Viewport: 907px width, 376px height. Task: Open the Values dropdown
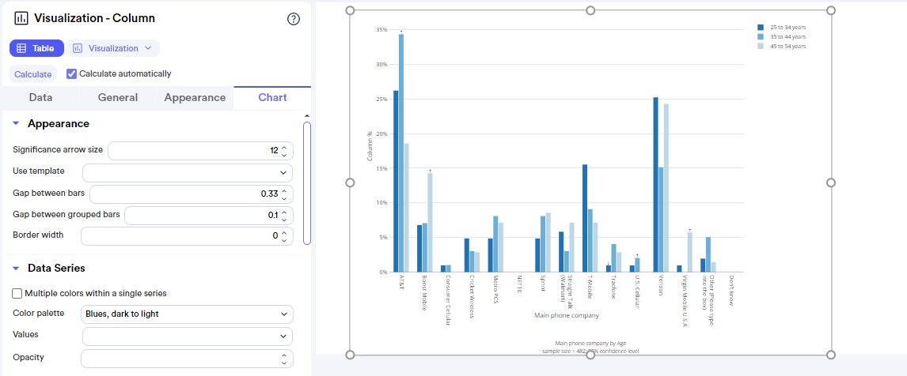pyautogui.click(x=188, y=337)
